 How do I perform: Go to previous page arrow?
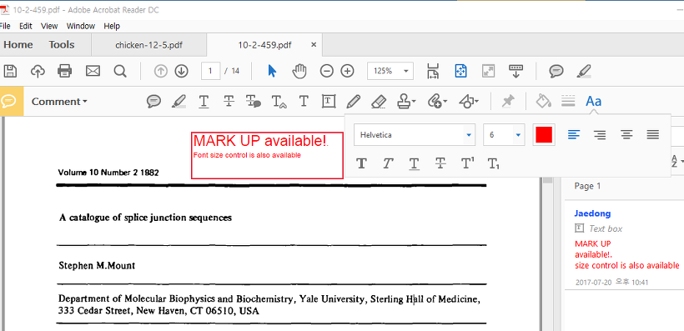point(160,71)
